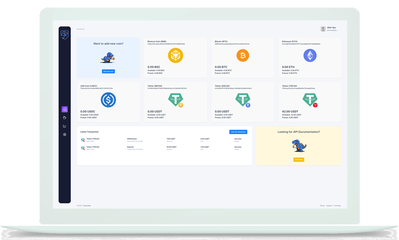
Task: Click the Tether ERC20 logo
Action: pos(243,100)
